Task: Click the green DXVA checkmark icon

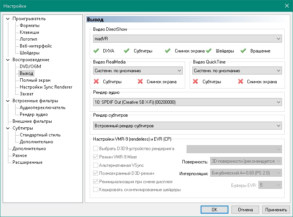Action: tap(96, 51)
